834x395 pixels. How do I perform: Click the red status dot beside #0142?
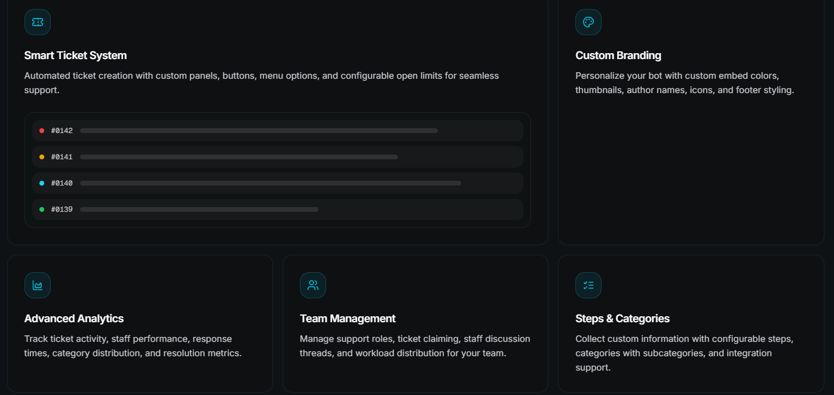pos(42,131)
